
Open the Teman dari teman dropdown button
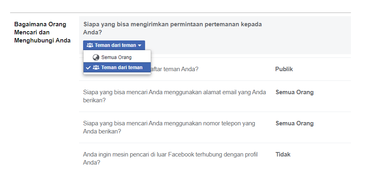[114, 45]
